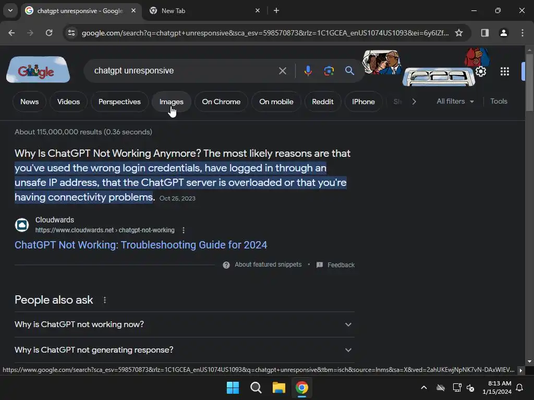Open Chrome profile avatar

[x=503, y=33]
